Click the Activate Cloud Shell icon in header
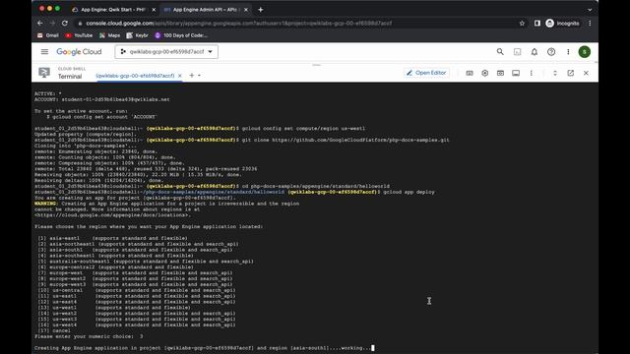Image resolution: width=630 pixels, height=354 pixels. (x=517, y=52)
